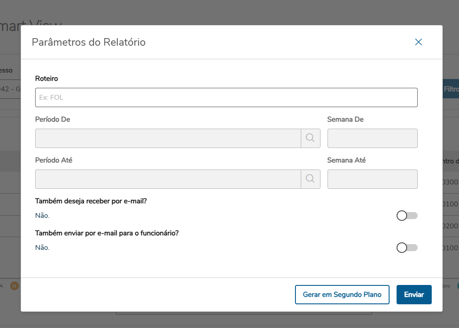Viewport: 459px width, 328px height.
Task: Click the Roteiro field label
Action: 47,78
